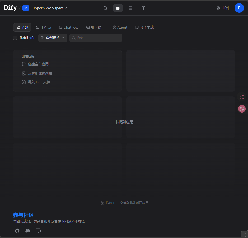The image size is (248, 238).
Task: Open the forum discussion icon
Action: tap(38, 231)
